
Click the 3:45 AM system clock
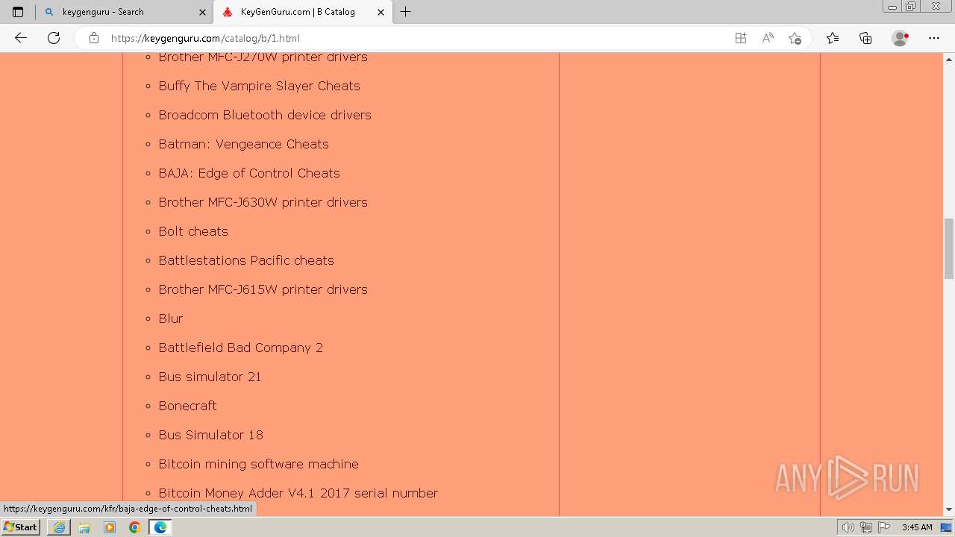click(x=917, y=527)
